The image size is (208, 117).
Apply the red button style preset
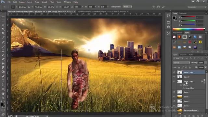[190, 42]
